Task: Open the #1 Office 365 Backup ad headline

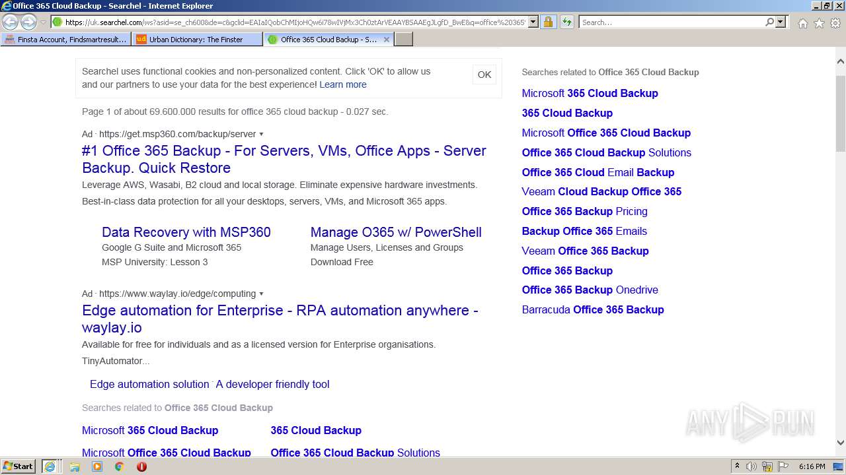Action: pos(284,159)
